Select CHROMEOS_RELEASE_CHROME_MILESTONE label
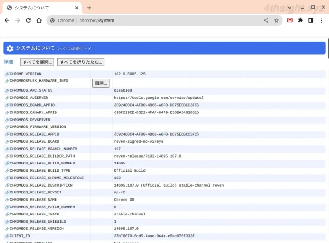Viewport: 329px width, 243px height. tap(47, 178)
